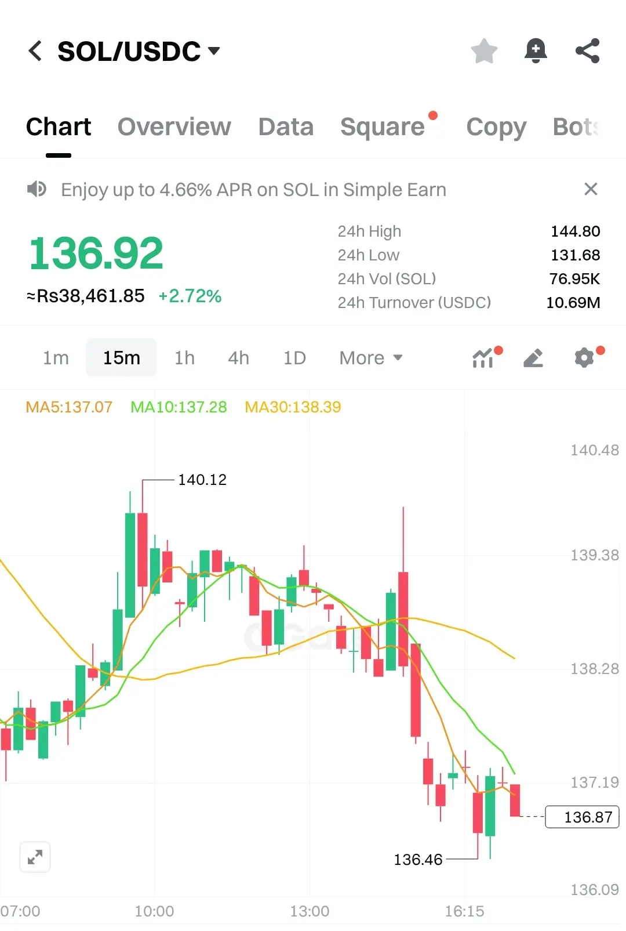Tap the 140.12 high price marker
The image size is (626, 931).
click(x=202, y=480)
